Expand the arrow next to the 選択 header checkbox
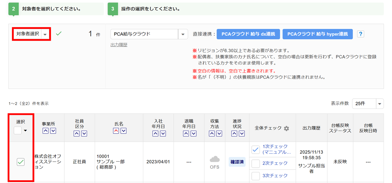The image size is (392, 183). coord(25,131)
